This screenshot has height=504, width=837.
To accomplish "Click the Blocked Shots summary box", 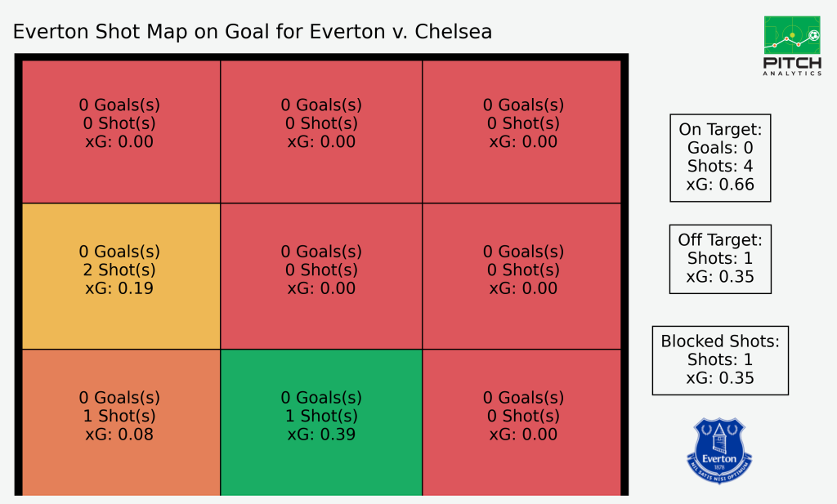I will (720, 360).
